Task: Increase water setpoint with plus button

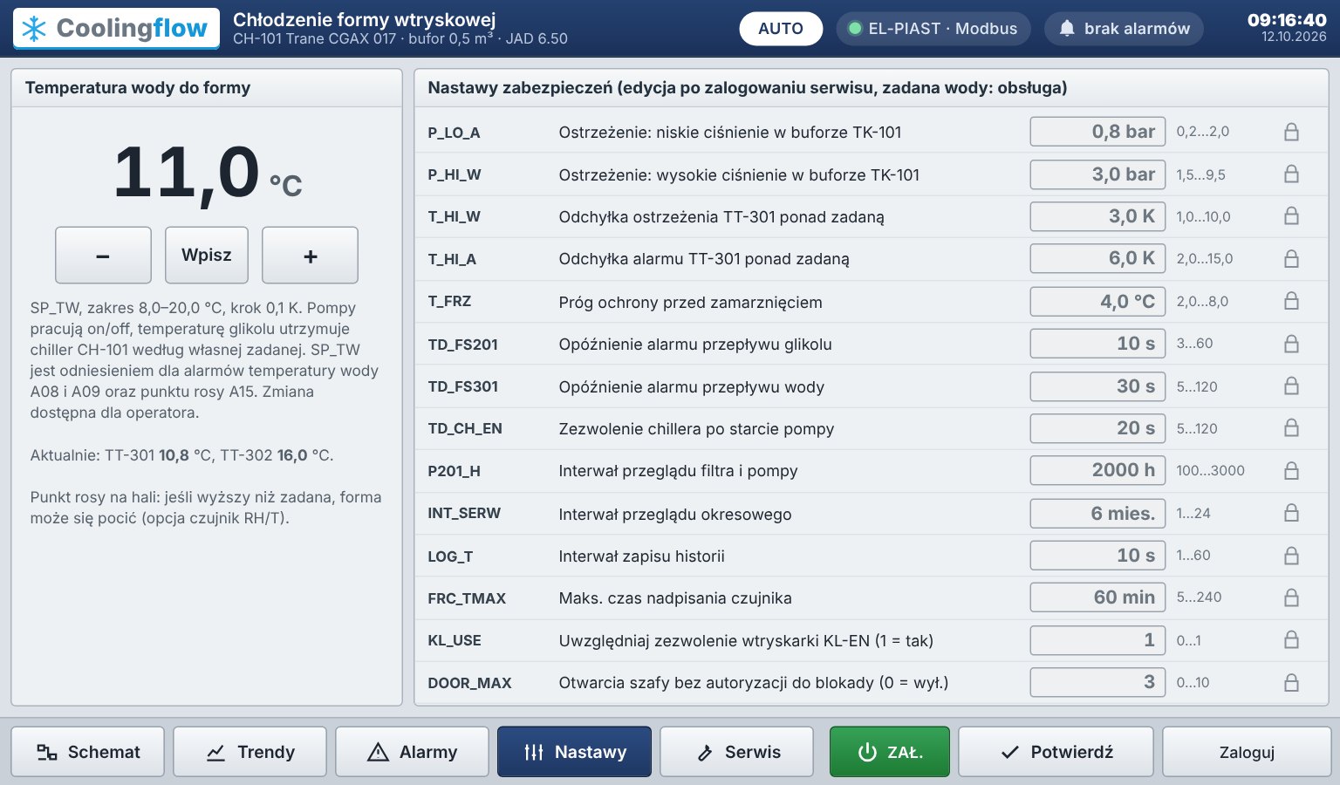Action: (x=310, y=255)
